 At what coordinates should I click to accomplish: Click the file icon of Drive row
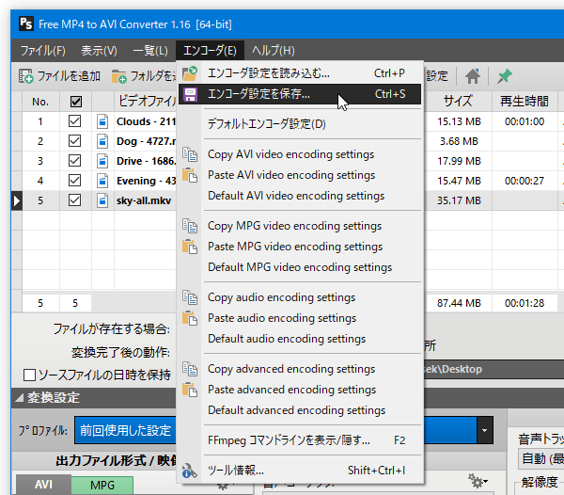[x=102, y=161]
